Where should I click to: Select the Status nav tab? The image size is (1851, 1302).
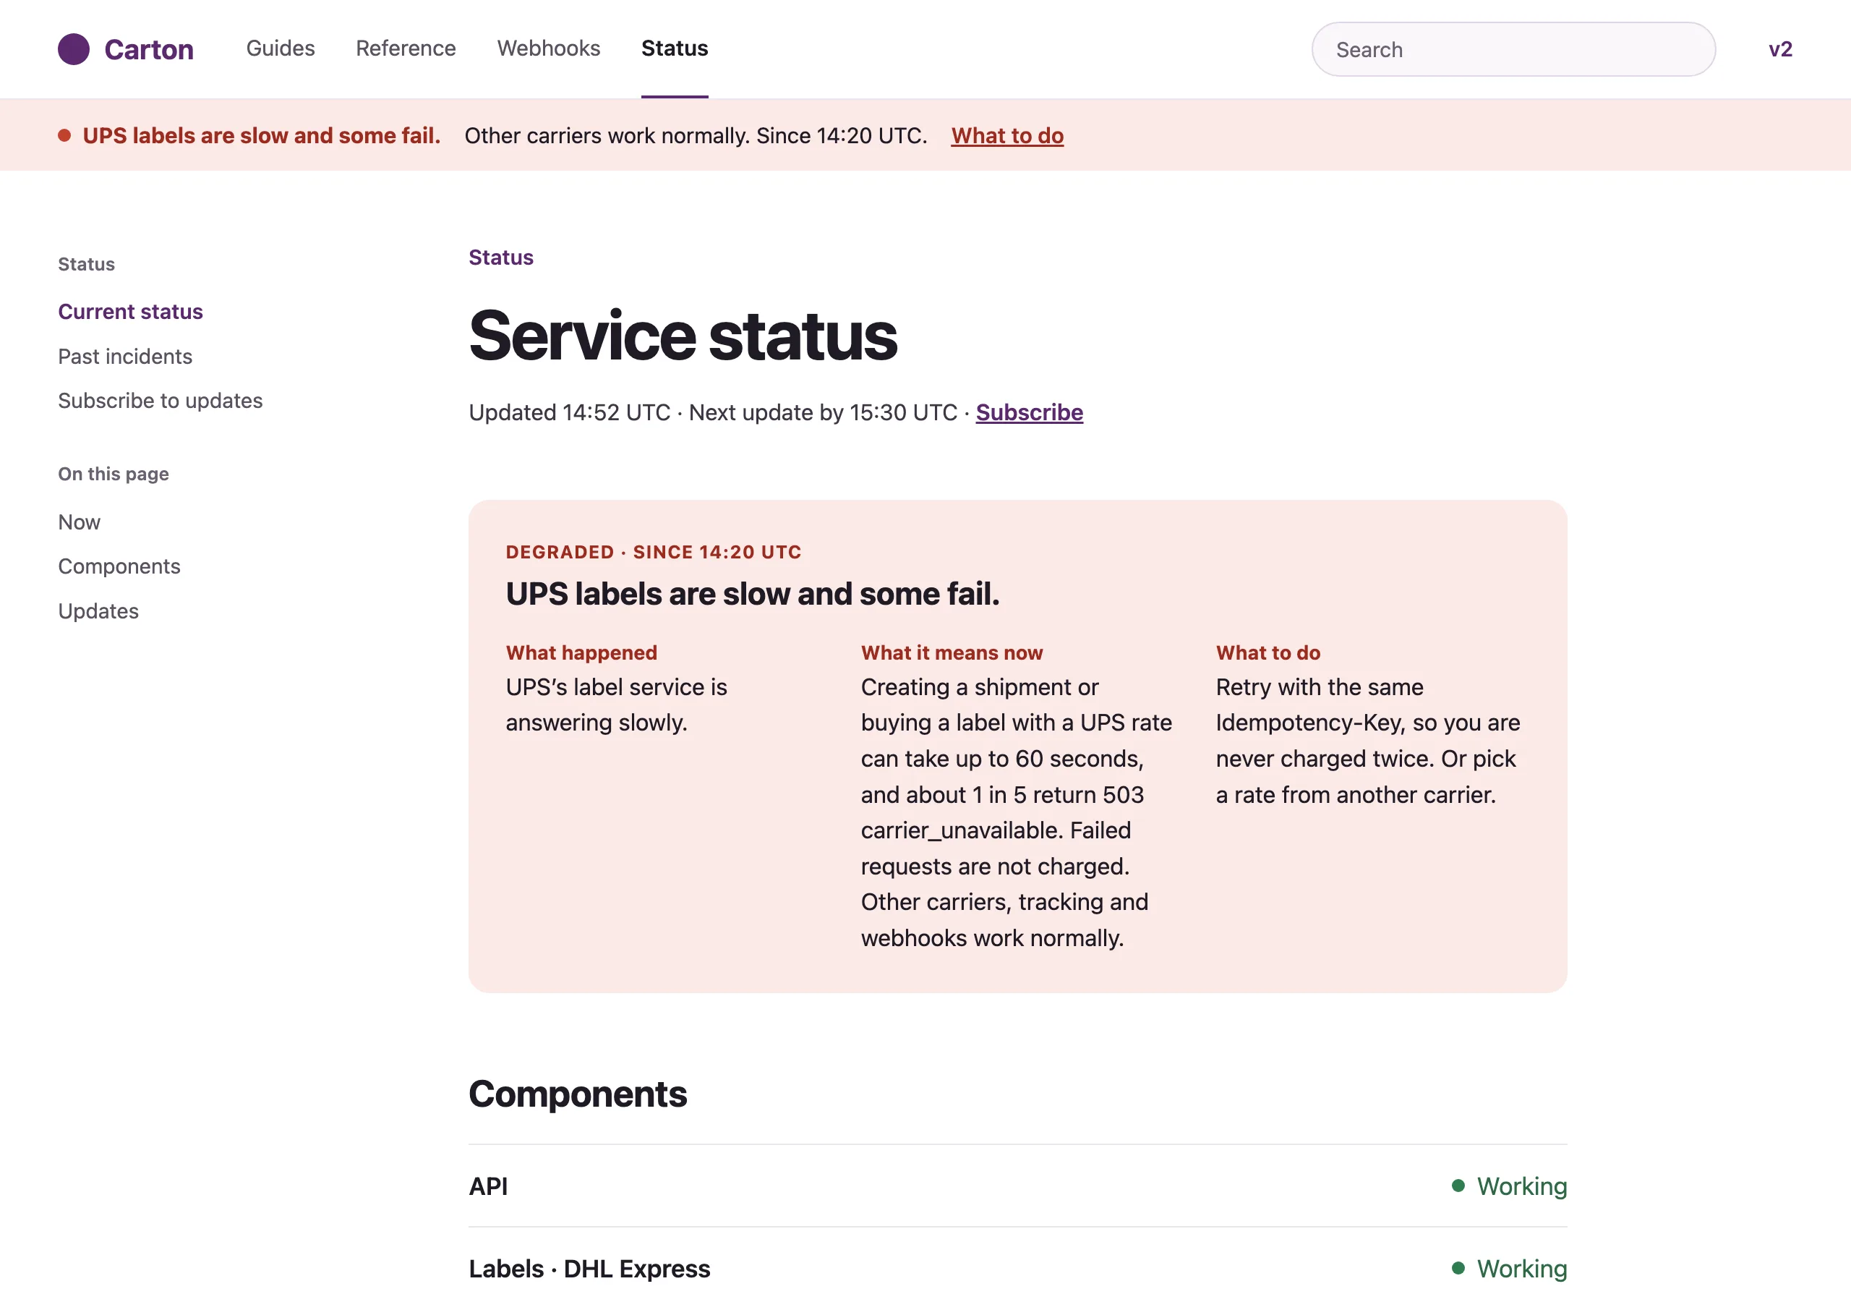(x=675, y=48)
